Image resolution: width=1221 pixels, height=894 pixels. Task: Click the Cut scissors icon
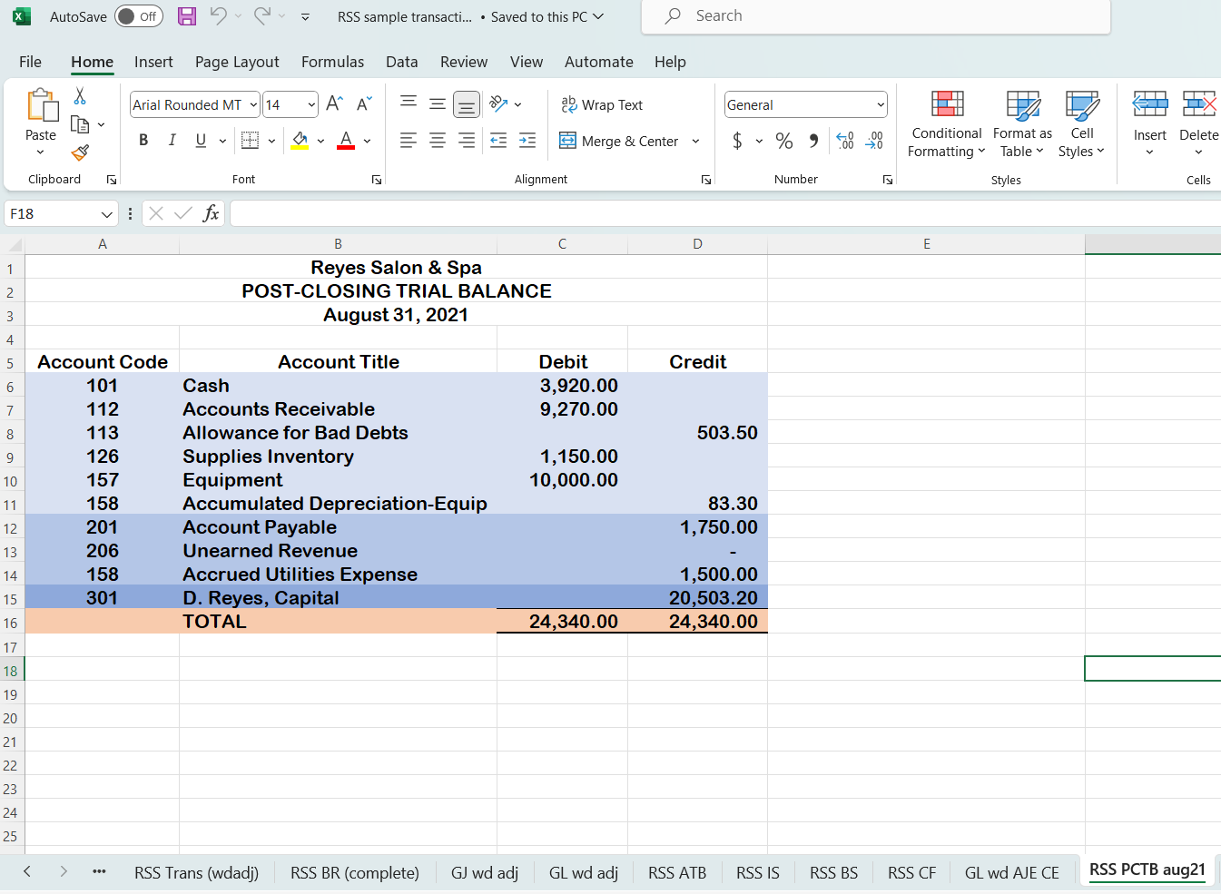click(x=80, y=96)
